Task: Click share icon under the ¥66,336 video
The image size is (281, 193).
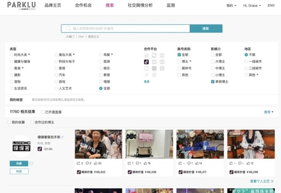Action: point(129,163)
